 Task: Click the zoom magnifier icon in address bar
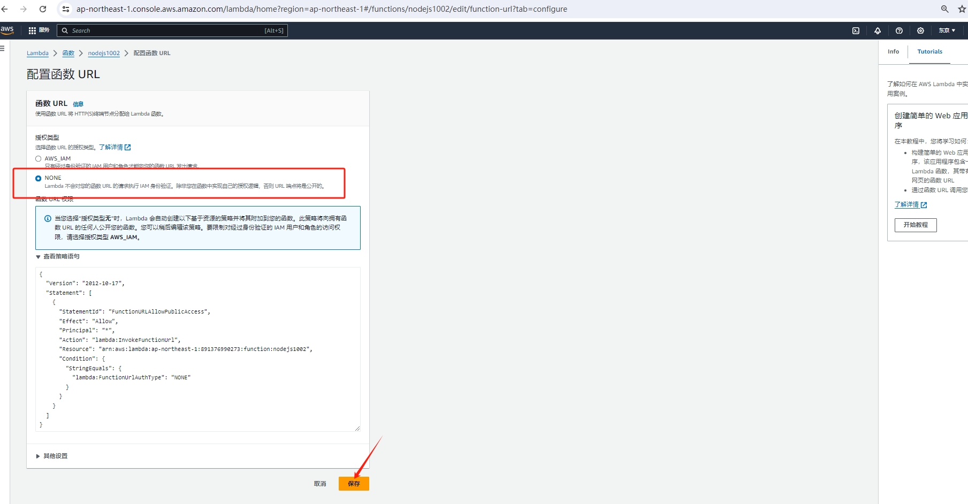point(945,9)
